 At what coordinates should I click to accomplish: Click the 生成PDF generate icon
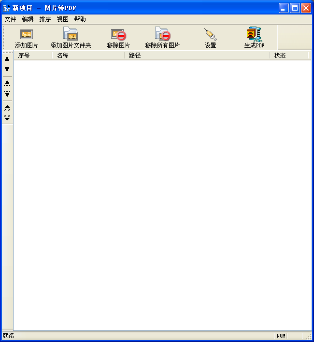254,34
